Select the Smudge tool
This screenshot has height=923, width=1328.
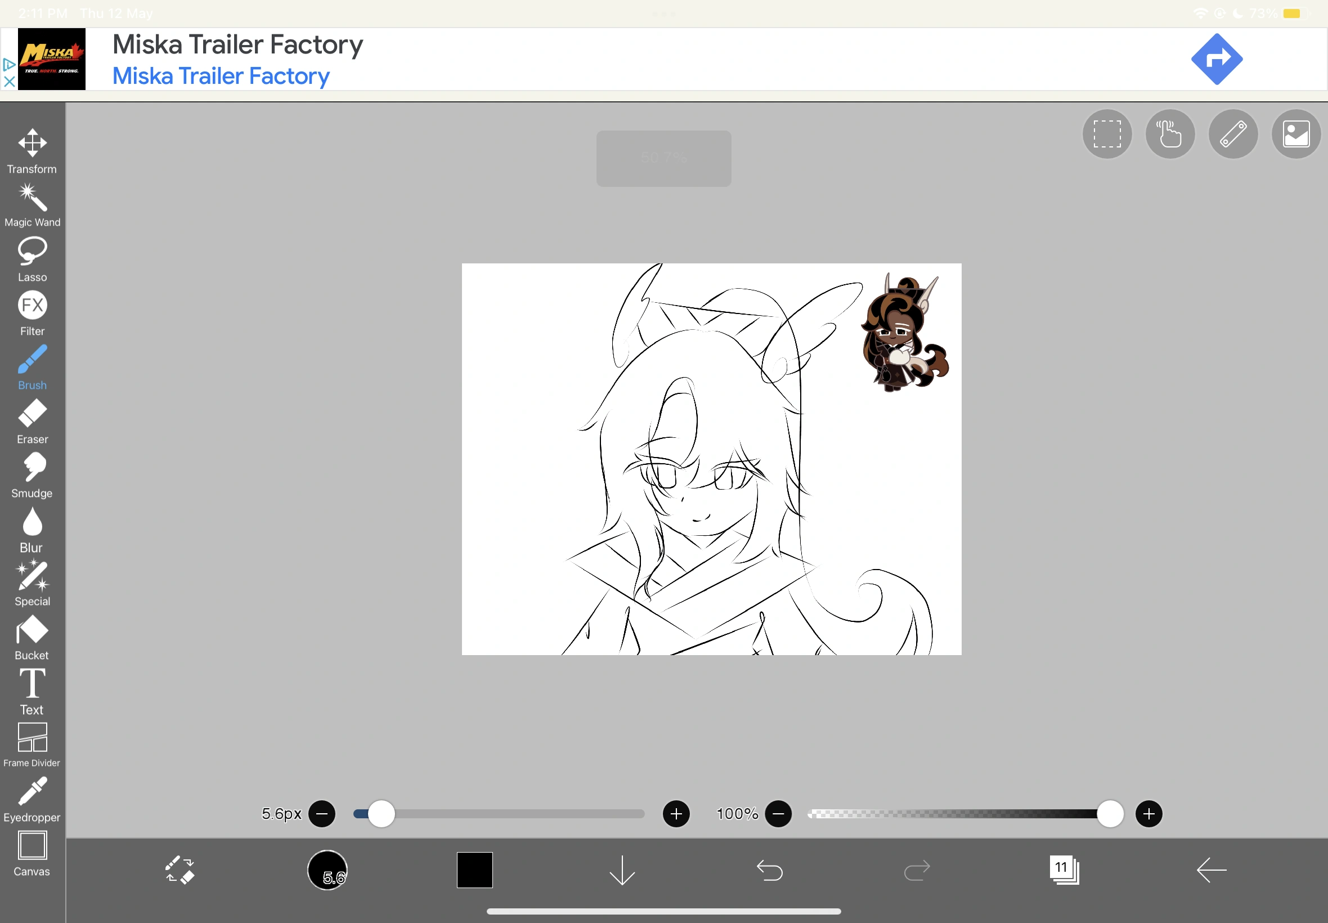(32, 468)
